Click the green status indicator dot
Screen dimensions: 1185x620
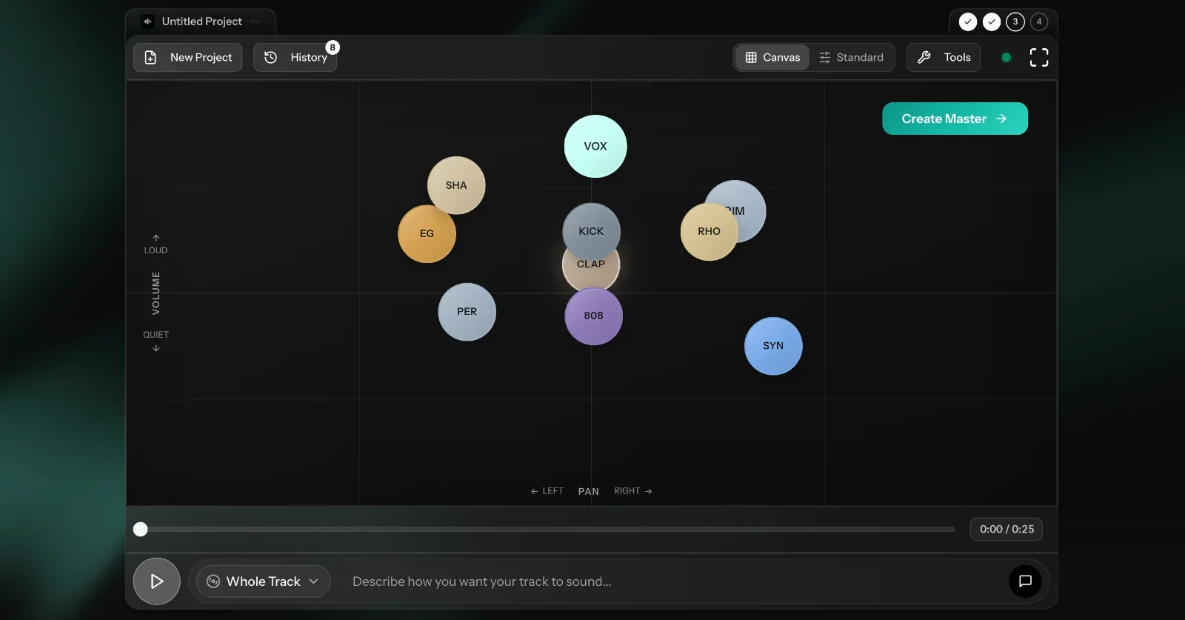point(1006,58)
